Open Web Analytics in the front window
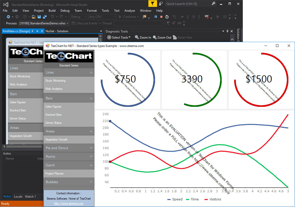This screenshot has height=207, width=295. (69, 89)
